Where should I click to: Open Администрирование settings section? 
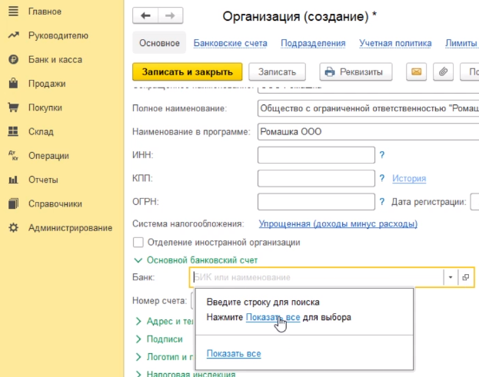click(x=70, y=228)
